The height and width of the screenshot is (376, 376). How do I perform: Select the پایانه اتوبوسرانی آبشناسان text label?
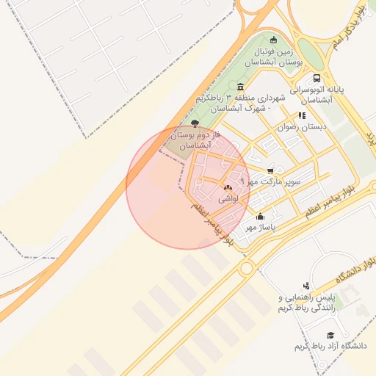tap(317, 95)
